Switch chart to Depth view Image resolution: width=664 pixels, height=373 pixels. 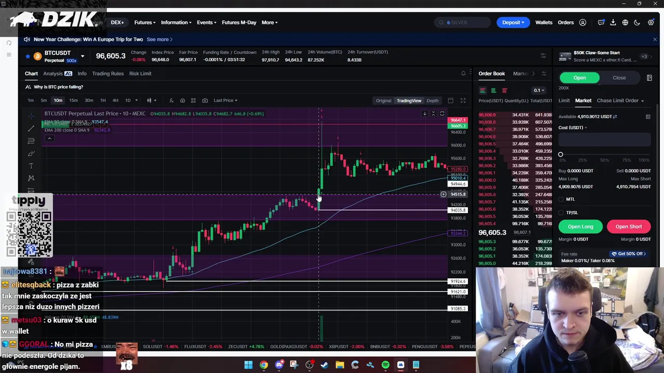(433, 101)
